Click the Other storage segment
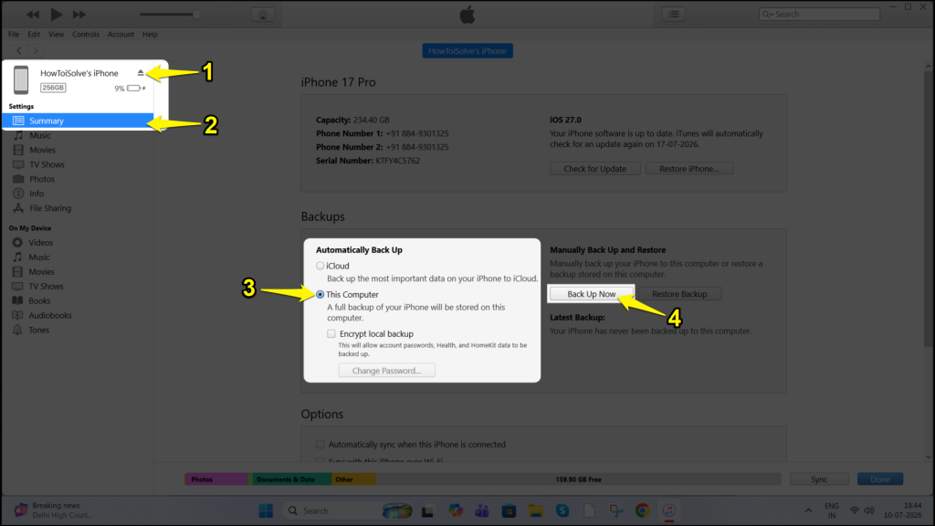Screen dimensions: 935x526 click(x=353, y=479)
